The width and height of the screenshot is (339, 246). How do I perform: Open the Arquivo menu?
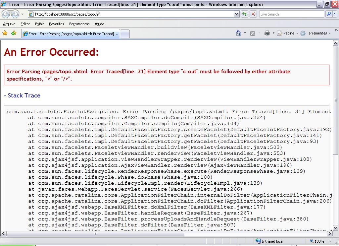pyautogui.click(x=9, y=24)
